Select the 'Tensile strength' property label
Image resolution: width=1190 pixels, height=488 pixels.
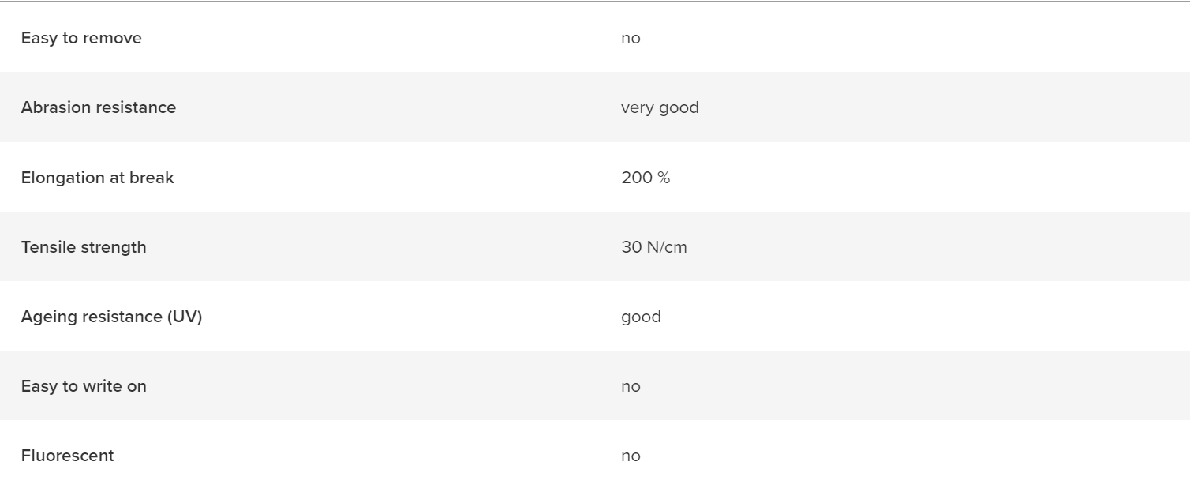84,247
